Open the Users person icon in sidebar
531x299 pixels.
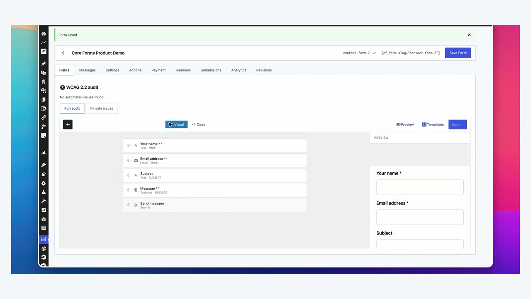click(44, 192)
